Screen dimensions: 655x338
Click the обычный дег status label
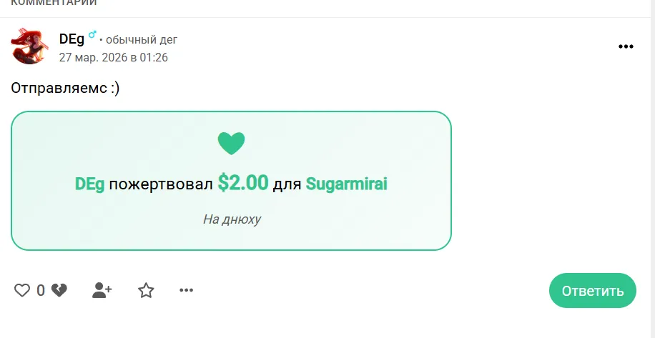point(142,40)
